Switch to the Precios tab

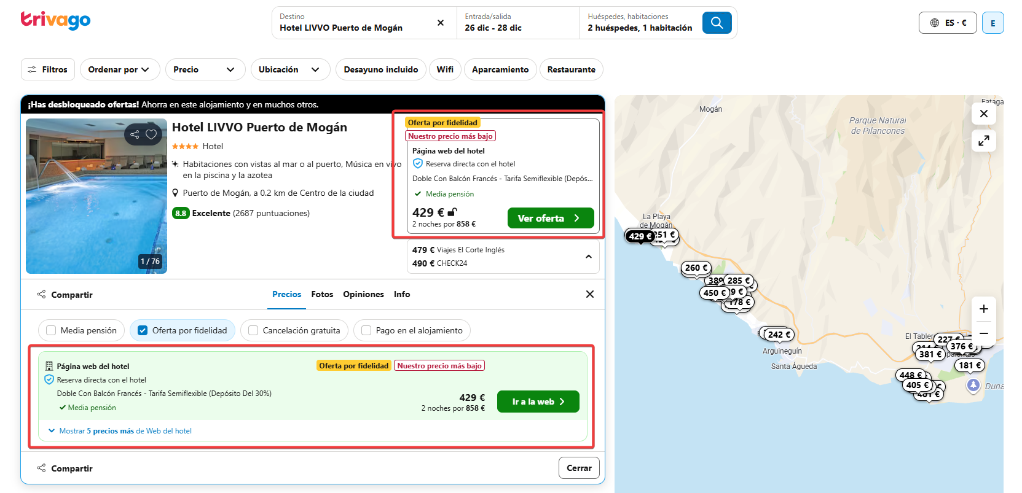coord(287,295)
